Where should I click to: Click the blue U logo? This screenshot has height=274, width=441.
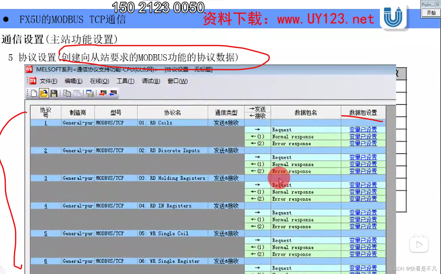(393, 17)
